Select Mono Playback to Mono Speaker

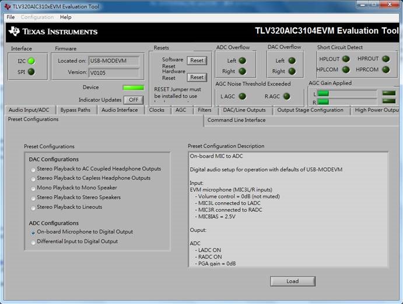tap(75, 188)
